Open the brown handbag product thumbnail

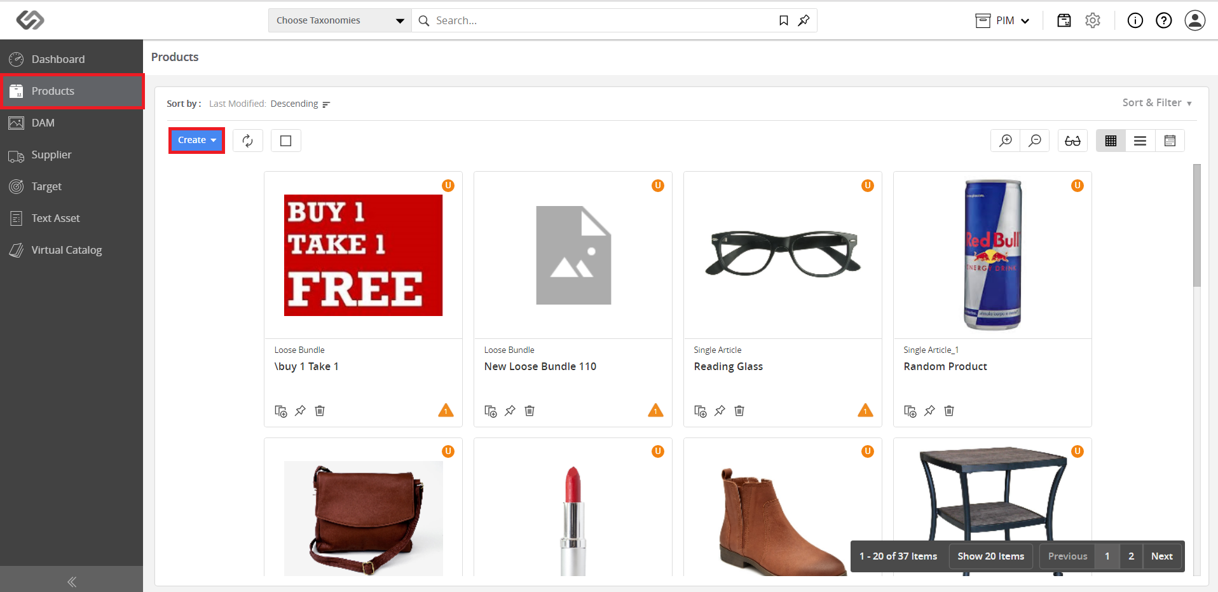point(363,518)
